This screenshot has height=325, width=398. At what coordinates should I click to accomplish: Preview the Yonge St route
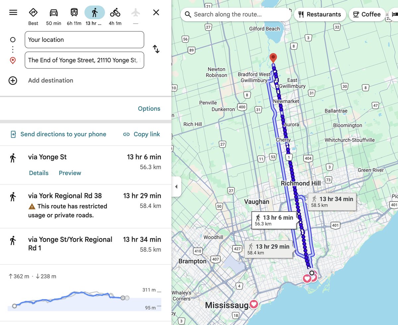click(x=70, y=173)
